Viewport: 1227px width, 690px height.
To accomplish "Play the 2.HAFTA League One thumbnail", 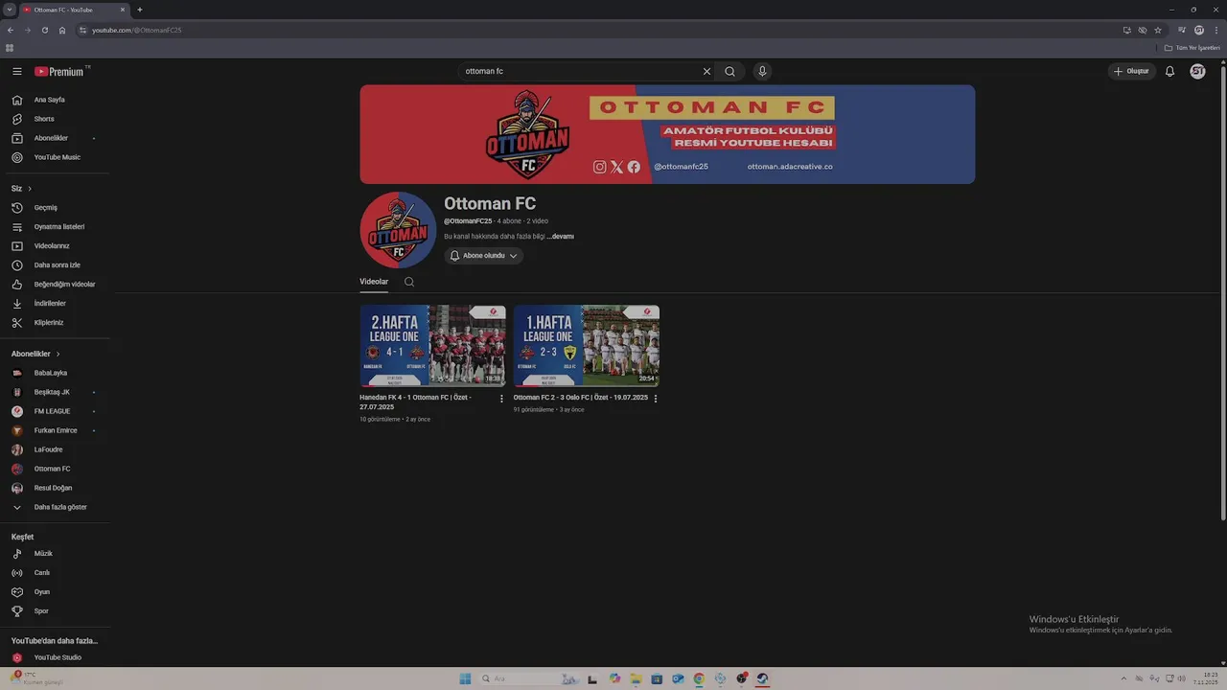I will tap(432, 346).
